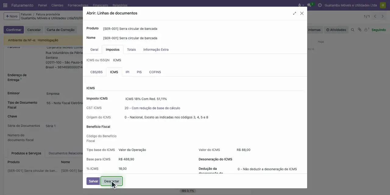Open the Faturamento app title
Image resolution: width=390 pixels, height=195 pixels.
pyautogui.click(x=22, y=5)
